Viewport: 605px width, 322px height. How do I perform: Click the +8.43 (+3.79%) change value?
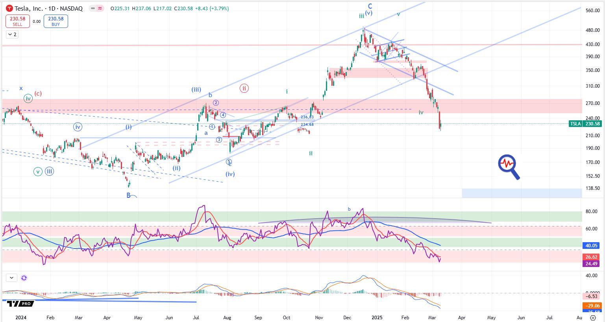pyautogui.click(x=212, y=8)
